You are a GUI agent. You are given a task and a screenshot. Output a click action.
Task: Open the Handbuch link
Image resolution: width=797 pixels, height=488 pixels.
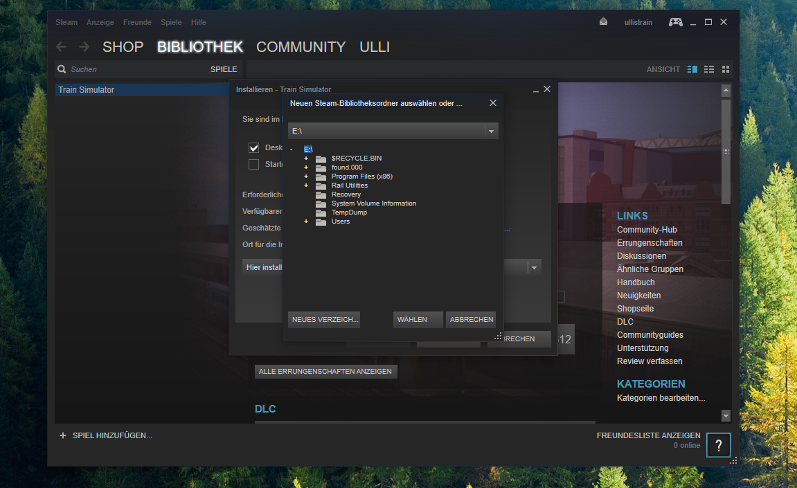pyautogui.click(x=636, y=282)
